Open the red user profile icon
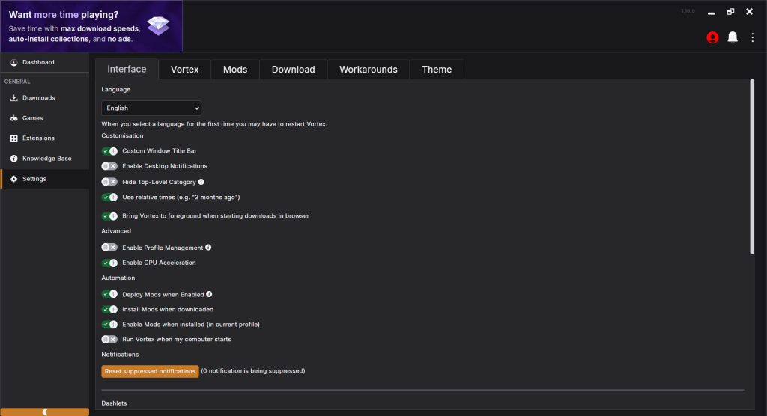Viewport: 767px width, 416px height. [x=712, y=37]
